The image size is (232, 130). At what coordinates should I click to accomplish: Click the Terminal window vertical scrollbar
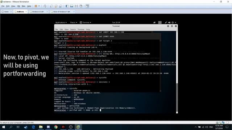(177, 72)
